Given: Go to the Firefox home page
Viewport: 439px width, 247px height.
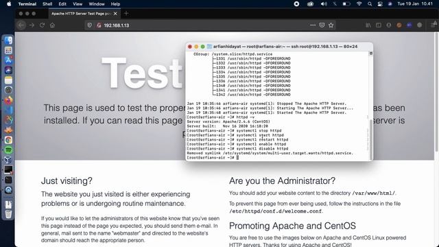Looking at the screenshot, I should (x=52, y=25).
